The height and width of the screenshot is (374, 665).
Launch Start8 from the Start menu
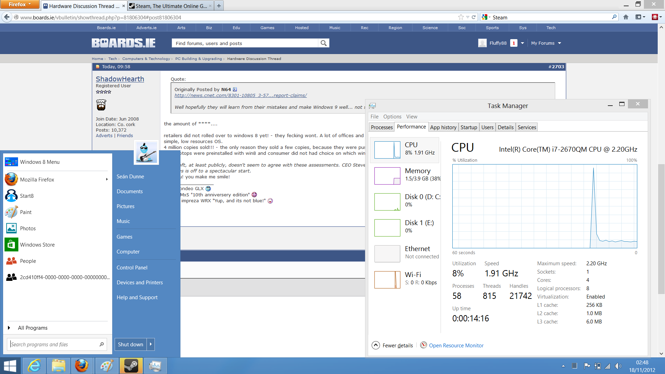[x=57, y=196]
